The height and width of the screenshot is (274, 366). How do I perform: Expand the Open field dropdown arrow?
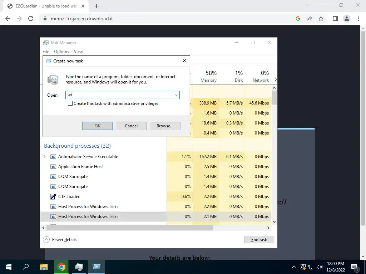[x=177, y=95]
